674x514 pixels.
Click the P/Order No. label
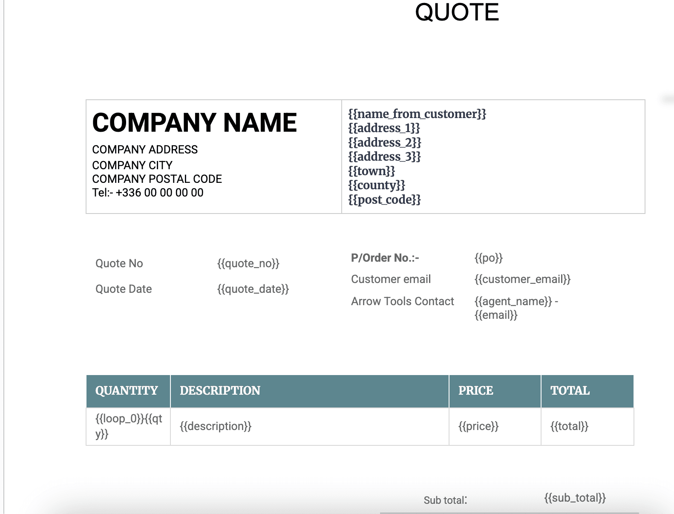[x=385, y=258]
